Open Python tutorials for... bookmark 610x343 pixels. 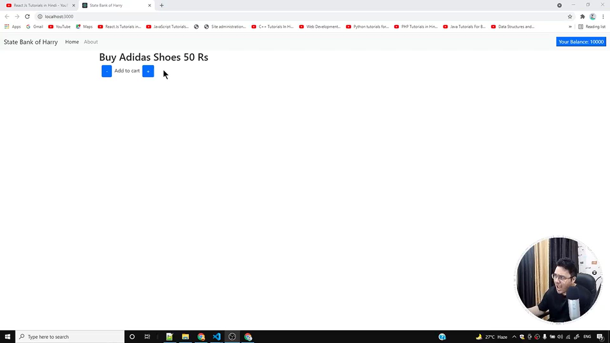(368, 27)
